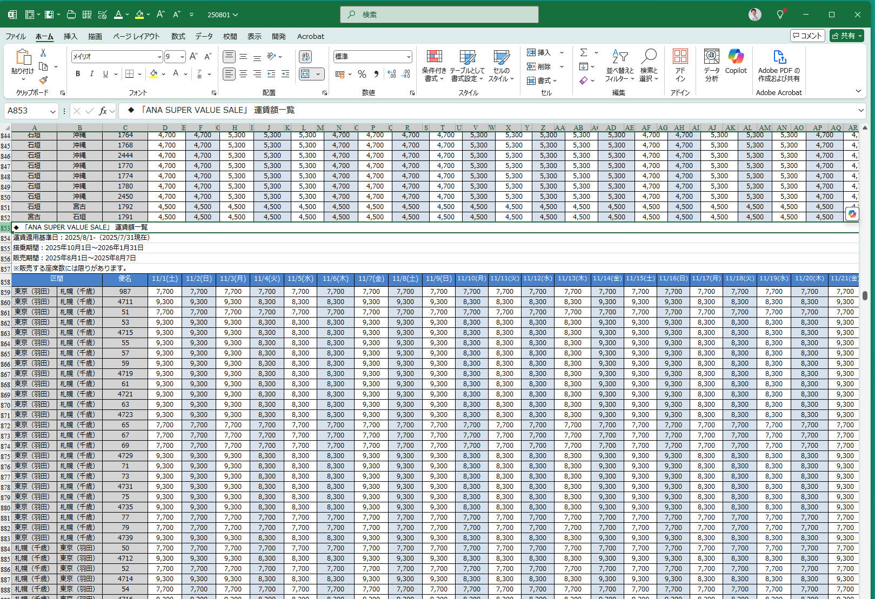Image resolution: width=875 pixels, height=599 pixels.
Task: Switch to the 数式 (Formulas) tab
Action: point(178,36)
